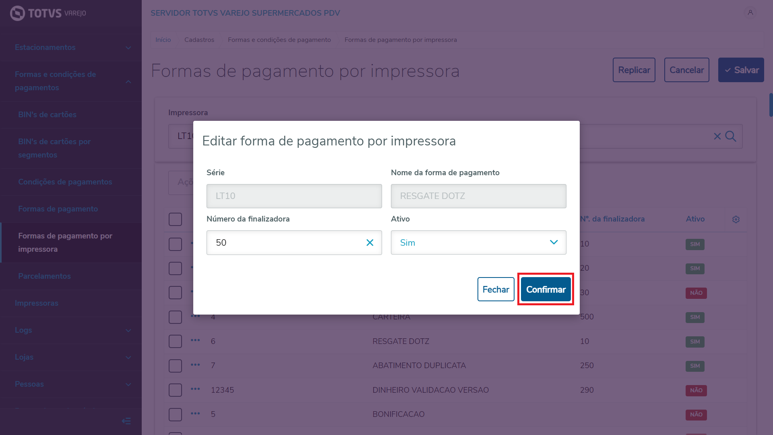This screenshot has height=435, width=773.
Task: Check the BONIFICACAO row checkbox
Action: point(175,414)
